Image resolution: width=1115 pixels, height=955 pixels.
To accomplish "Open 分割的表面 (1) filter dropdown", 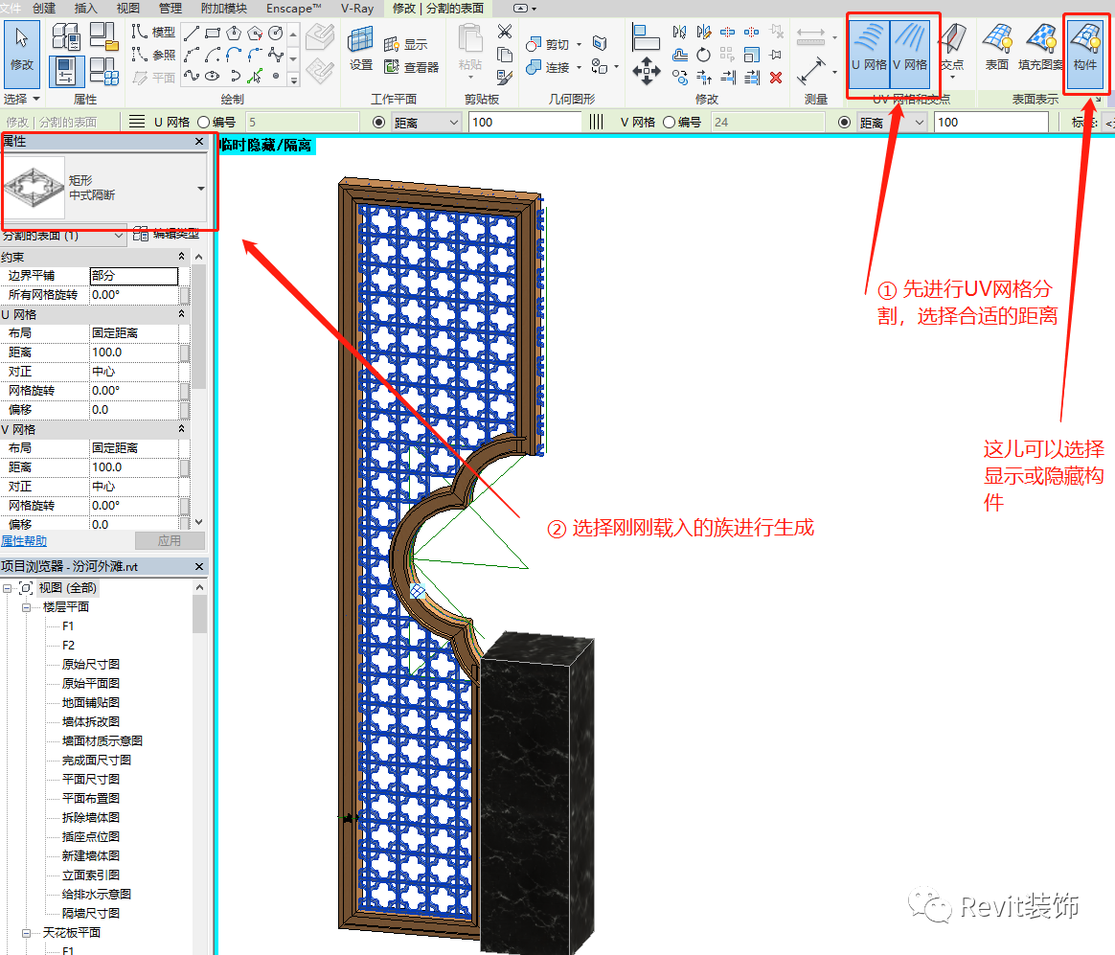I will (63, 236).
